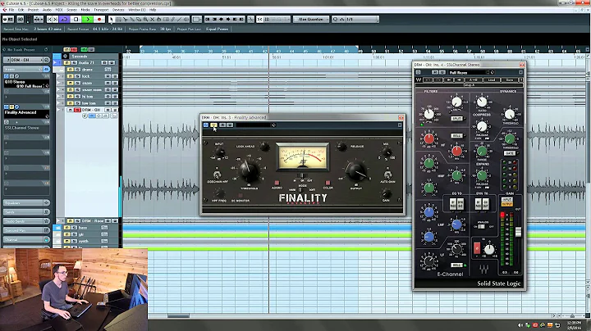Expand the Studio Sends inspector section
Viewport: 591px width, 331px height.
[x=26, y=221]
